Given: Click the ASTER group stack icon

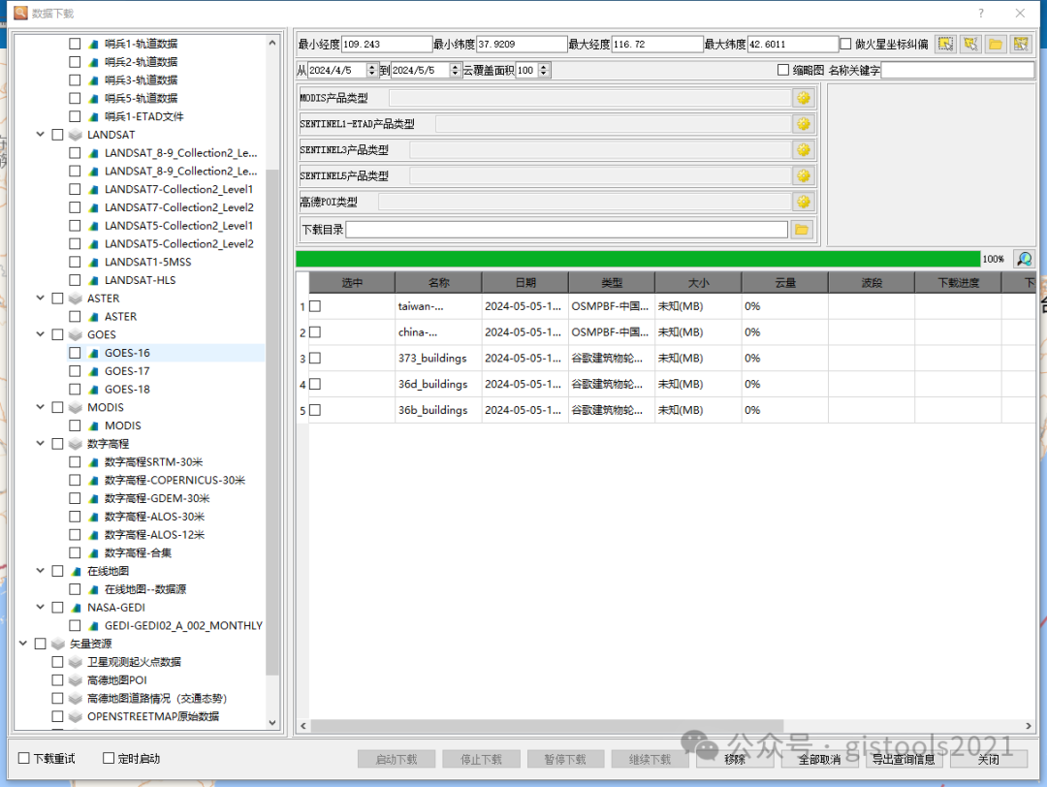Looking at the screenshot, I should 76,299.
